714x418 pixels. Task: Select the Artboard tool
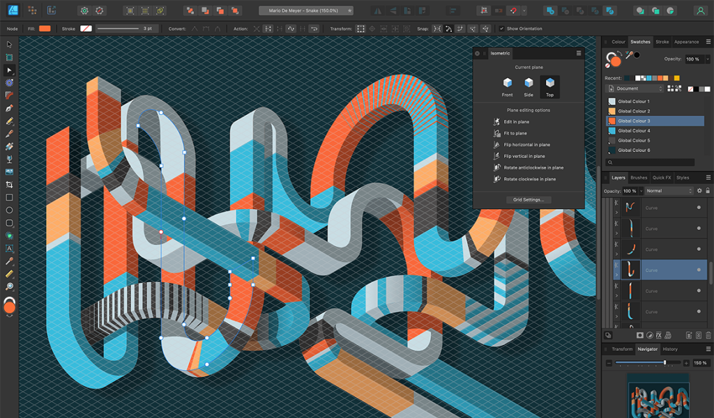(x=9, y=57)
